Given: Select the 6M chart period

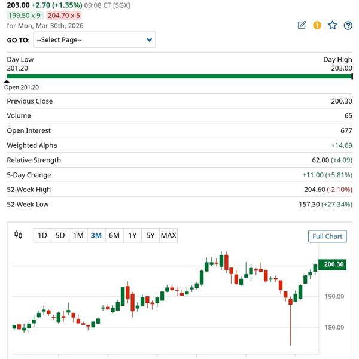Looking at the screenshot, I should tap(114, 235).
